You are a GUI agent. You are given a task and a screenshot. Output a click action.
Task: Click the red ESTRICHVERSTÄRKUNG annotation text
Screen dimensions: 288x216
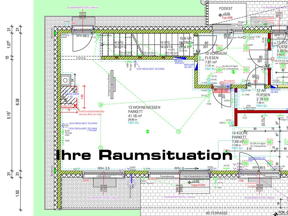(91, 111)
